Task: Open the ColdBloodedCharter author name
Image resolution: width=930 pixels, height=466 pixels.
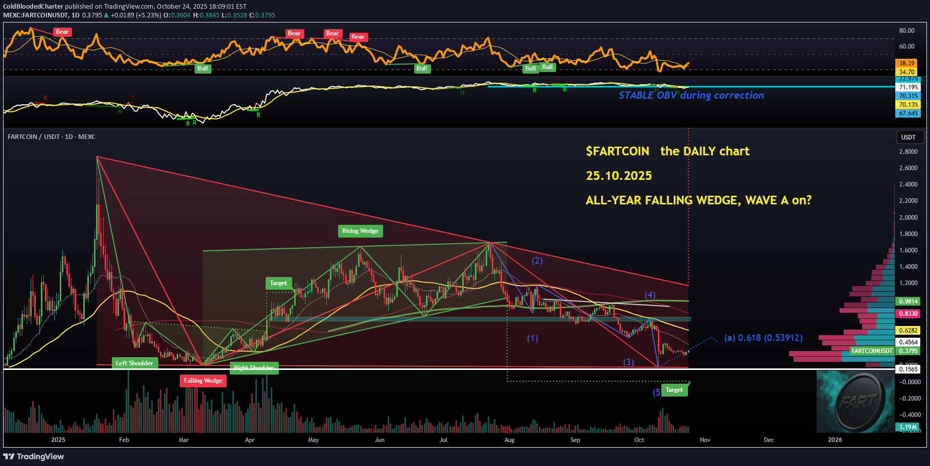Action: click(x=33, y=7)
